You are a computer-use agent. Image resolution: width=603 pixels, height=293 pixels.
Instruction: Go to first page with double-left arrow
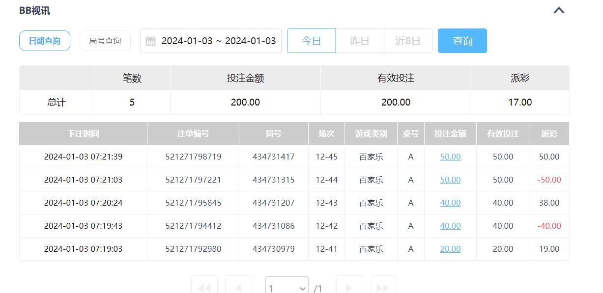click(x=204, y=288)
